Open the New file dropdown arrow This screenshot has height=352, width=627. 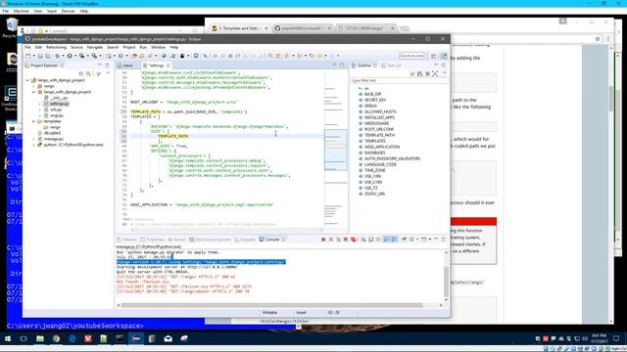33,56
